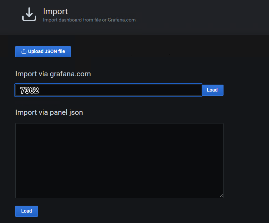This screenshot has height=223, width=269.
Task: Focus the grafana.com dashboard ID field
Action: click(x=108, y=90)
